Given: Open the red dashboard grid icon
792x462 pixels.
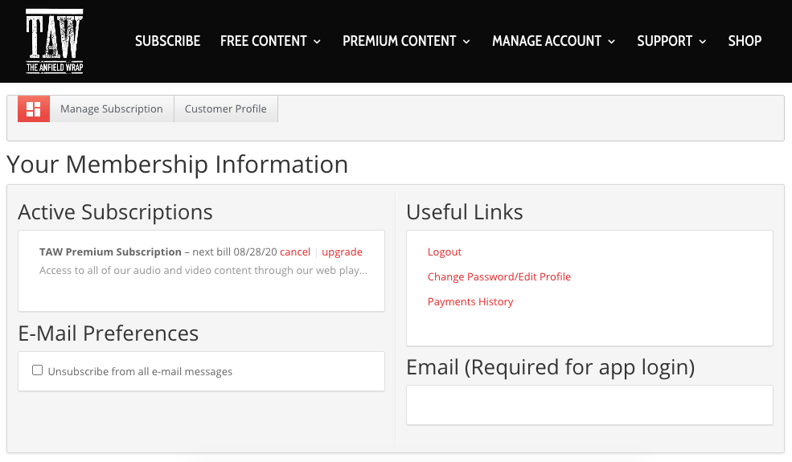Looking at the screenshot, I should click(x=33, y=108).
